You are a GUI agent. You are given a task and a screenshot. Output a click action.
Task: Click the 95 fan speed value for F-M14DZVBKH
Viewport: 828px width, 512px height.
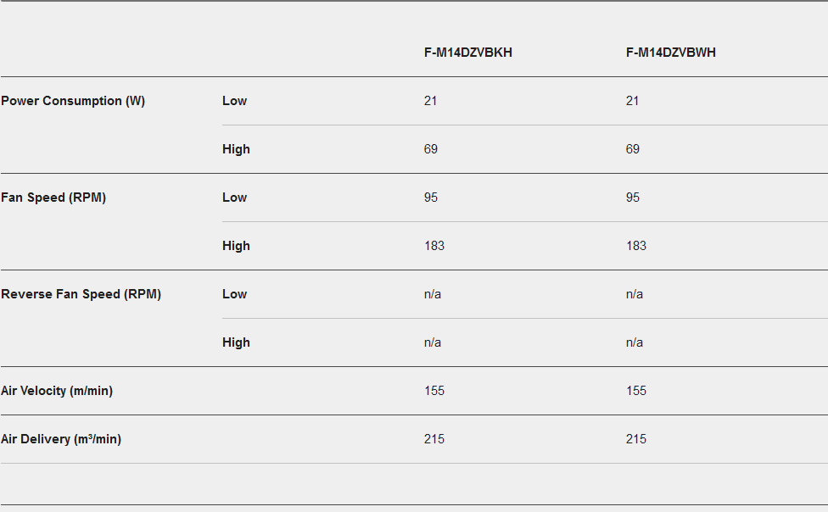point(431,198)
